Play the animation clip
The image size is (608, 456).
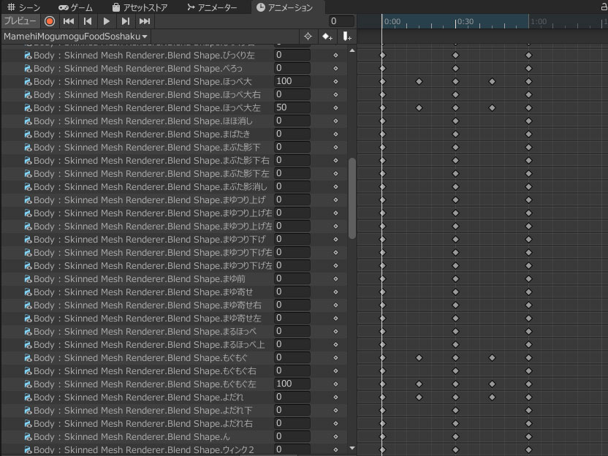coord(107,21)
